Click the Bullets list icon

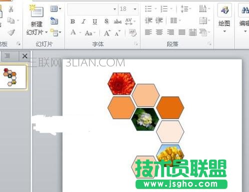[148, 8]
